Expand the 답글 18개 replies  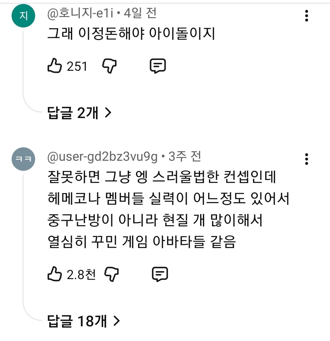pyautogui.click(x=84, y=321)
